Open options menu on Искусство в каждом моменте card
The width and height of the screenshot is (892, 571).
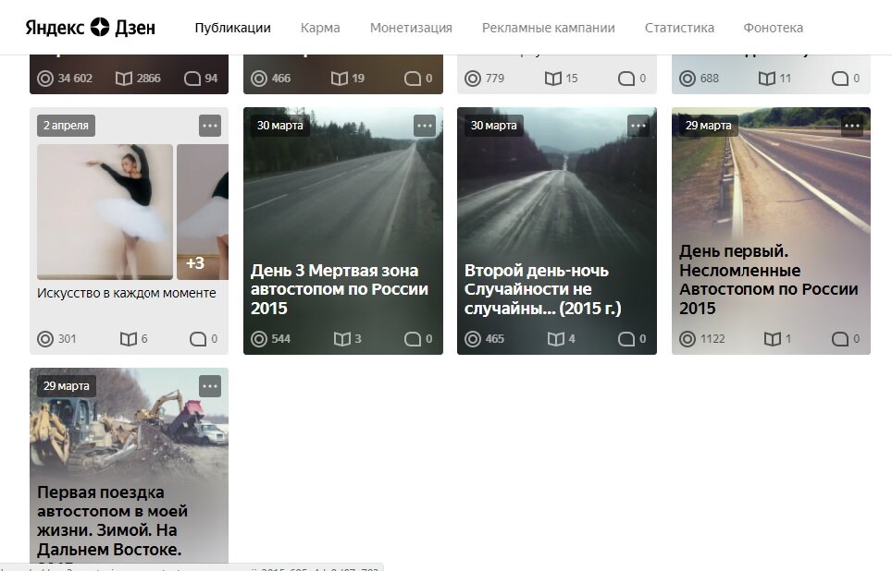[x=210, y=126]
